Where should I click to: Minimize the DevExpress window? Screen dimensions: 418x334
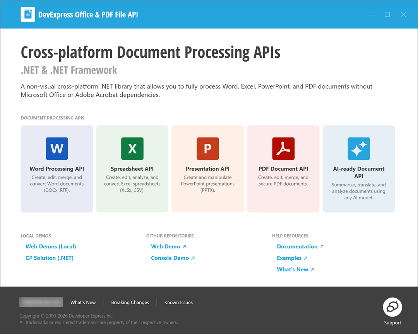click(x=371, y=15)
